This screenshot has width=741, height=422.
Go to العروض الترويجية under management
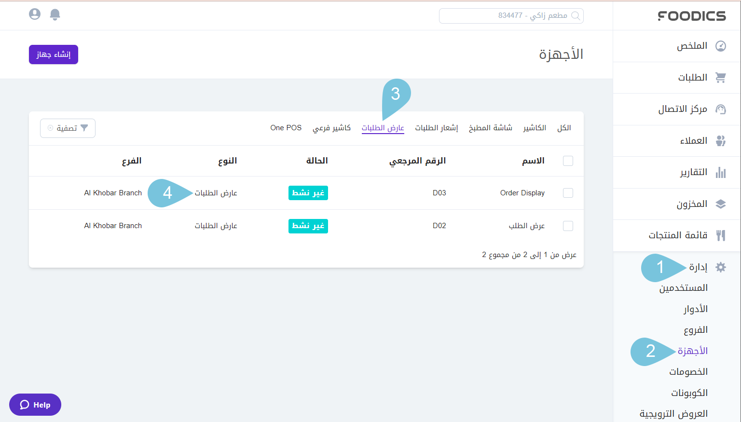tap(673, 414)
